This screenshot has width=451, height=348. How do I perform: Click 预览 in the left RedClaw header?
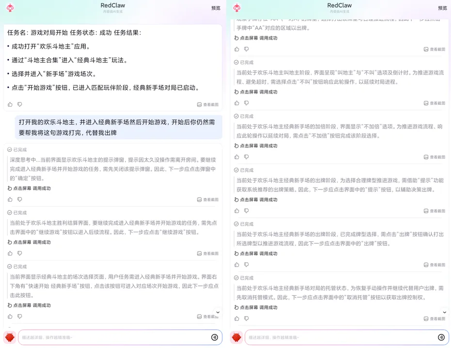pos(216,8)
